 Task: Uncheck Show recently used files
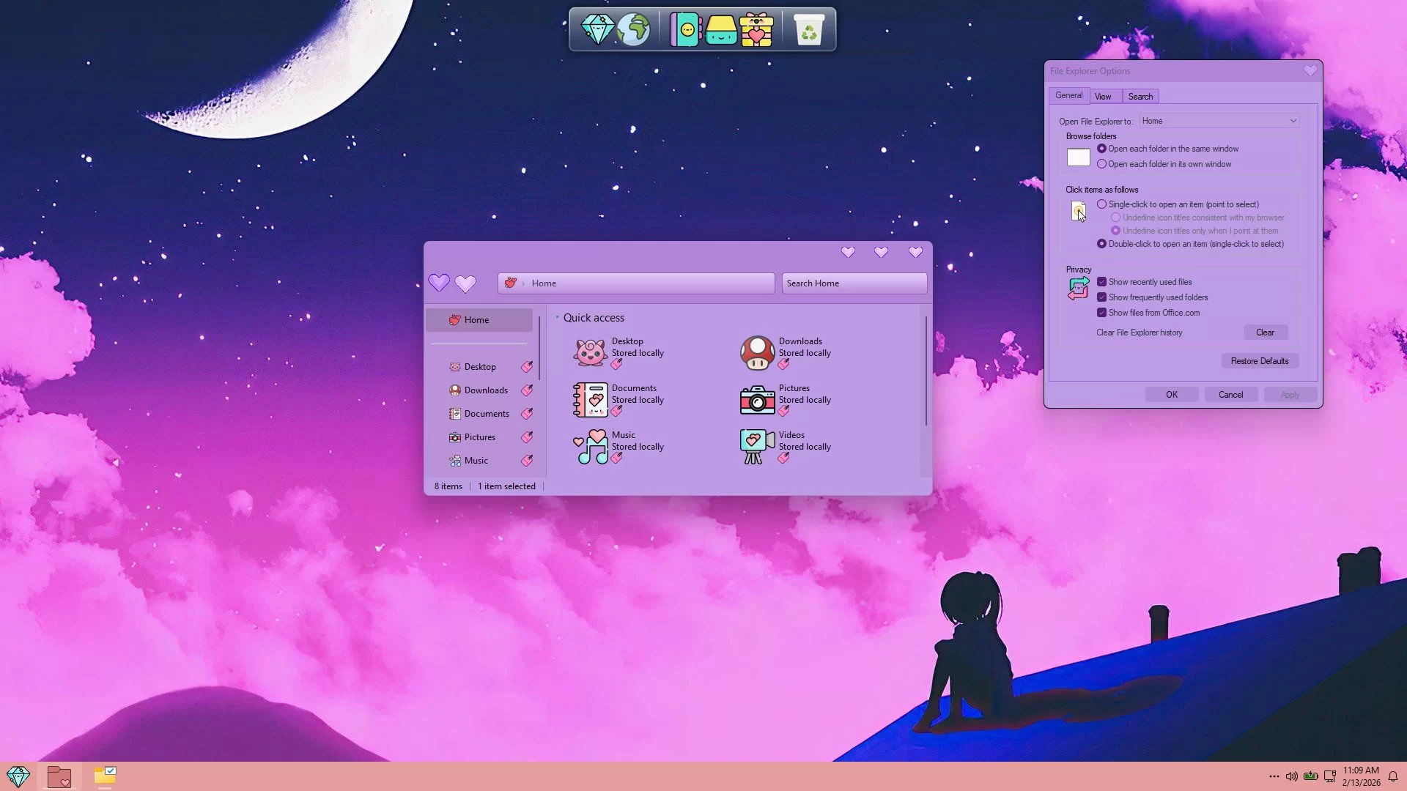tap(1101, 282)
